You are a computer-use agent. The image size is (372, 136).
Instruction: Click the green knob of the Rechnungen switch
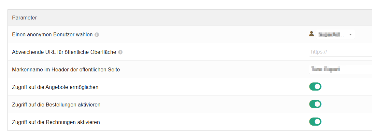click(318, 122)
